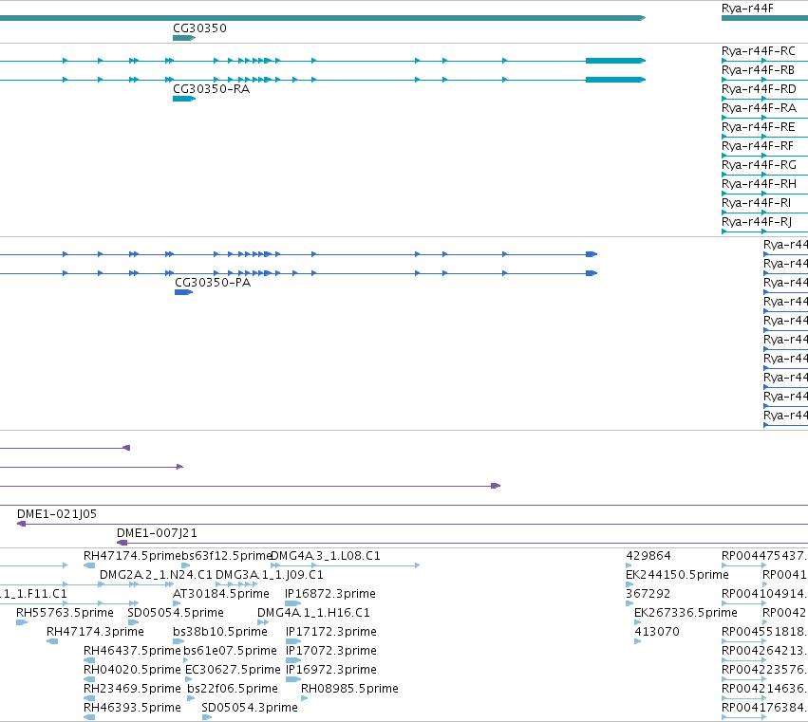The height and width of the screenshot is (722, 808).
Task: Open the IP16972.3prime EST
Action: 330,670
